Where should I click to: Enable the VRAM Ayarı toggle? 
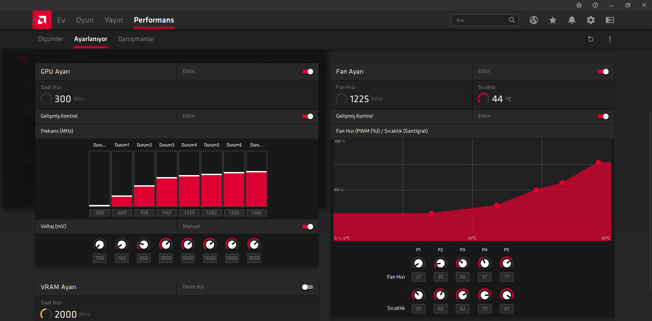coord(308,287)
